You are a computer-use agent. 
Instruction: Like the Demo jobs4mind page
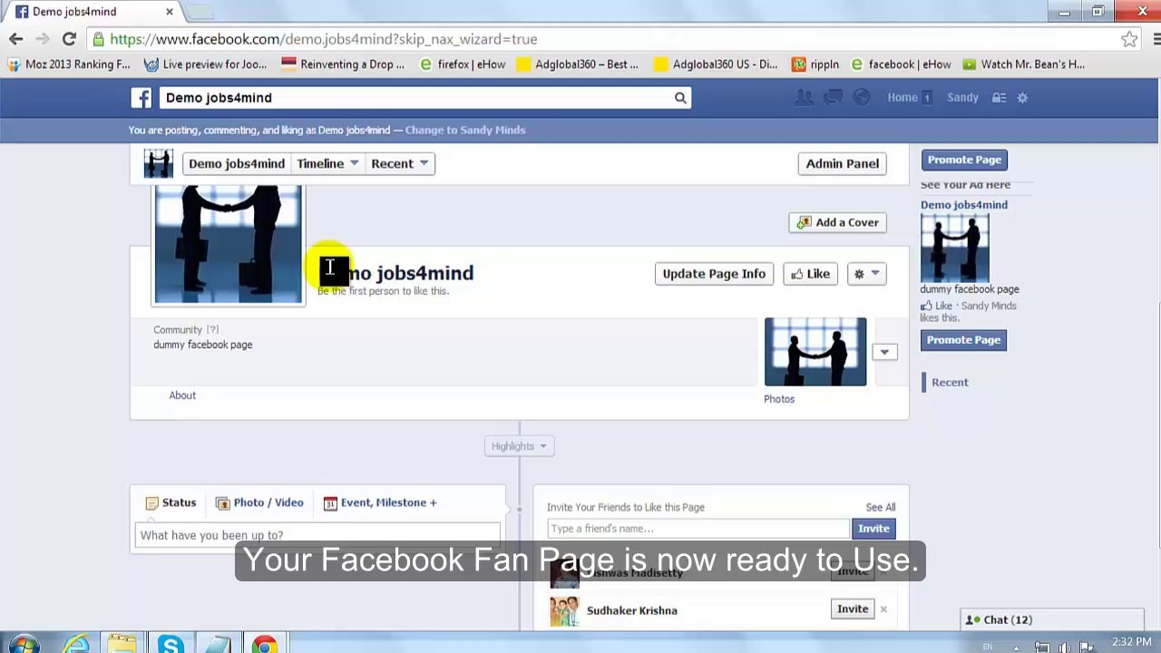[811, 274]
